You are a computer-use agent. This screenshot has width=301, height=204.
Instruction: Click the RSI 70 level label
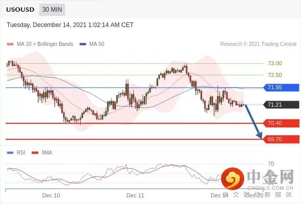point(271,164)
